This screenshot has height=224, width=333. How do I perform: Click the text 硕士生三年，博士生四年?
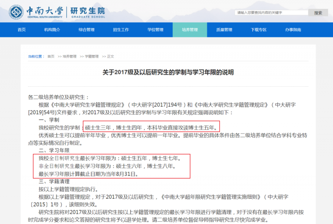click(x=113, y=128)
